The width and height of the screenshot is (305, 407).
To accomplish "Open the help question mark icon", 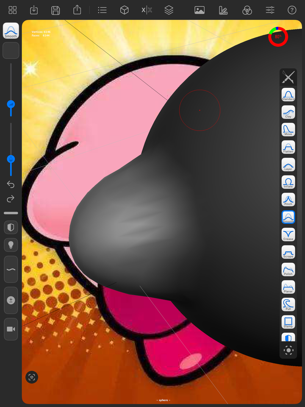I will click(292, 10).
